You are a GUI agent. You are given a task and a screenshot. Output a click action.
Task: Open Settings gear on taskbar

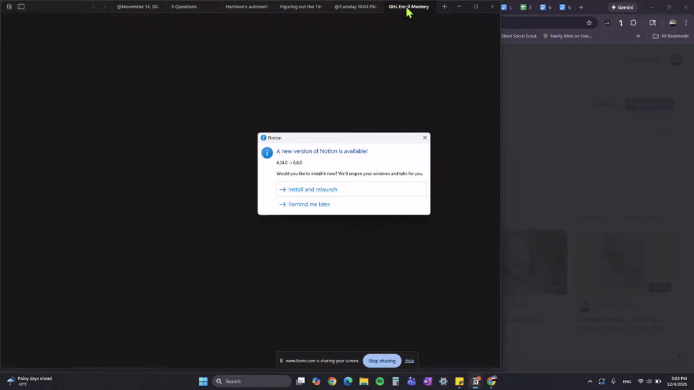click(x=443, y=381)
